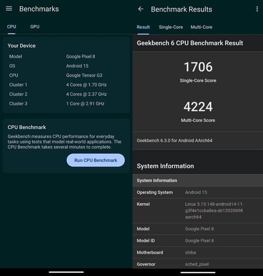Screen dimensions: 263x276
Task: Select the Cluster 1 4 Cores @ 1.70 GHz value
Action: pos(86,85)
